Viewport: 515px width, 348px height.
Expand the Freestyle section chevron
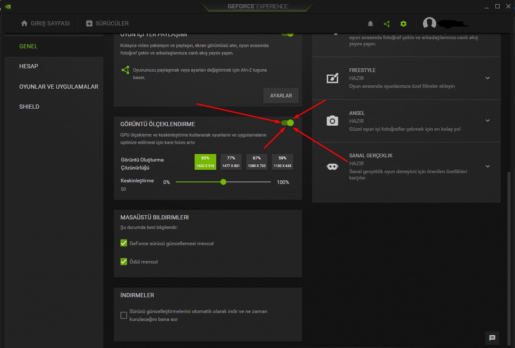coord(487,78)
